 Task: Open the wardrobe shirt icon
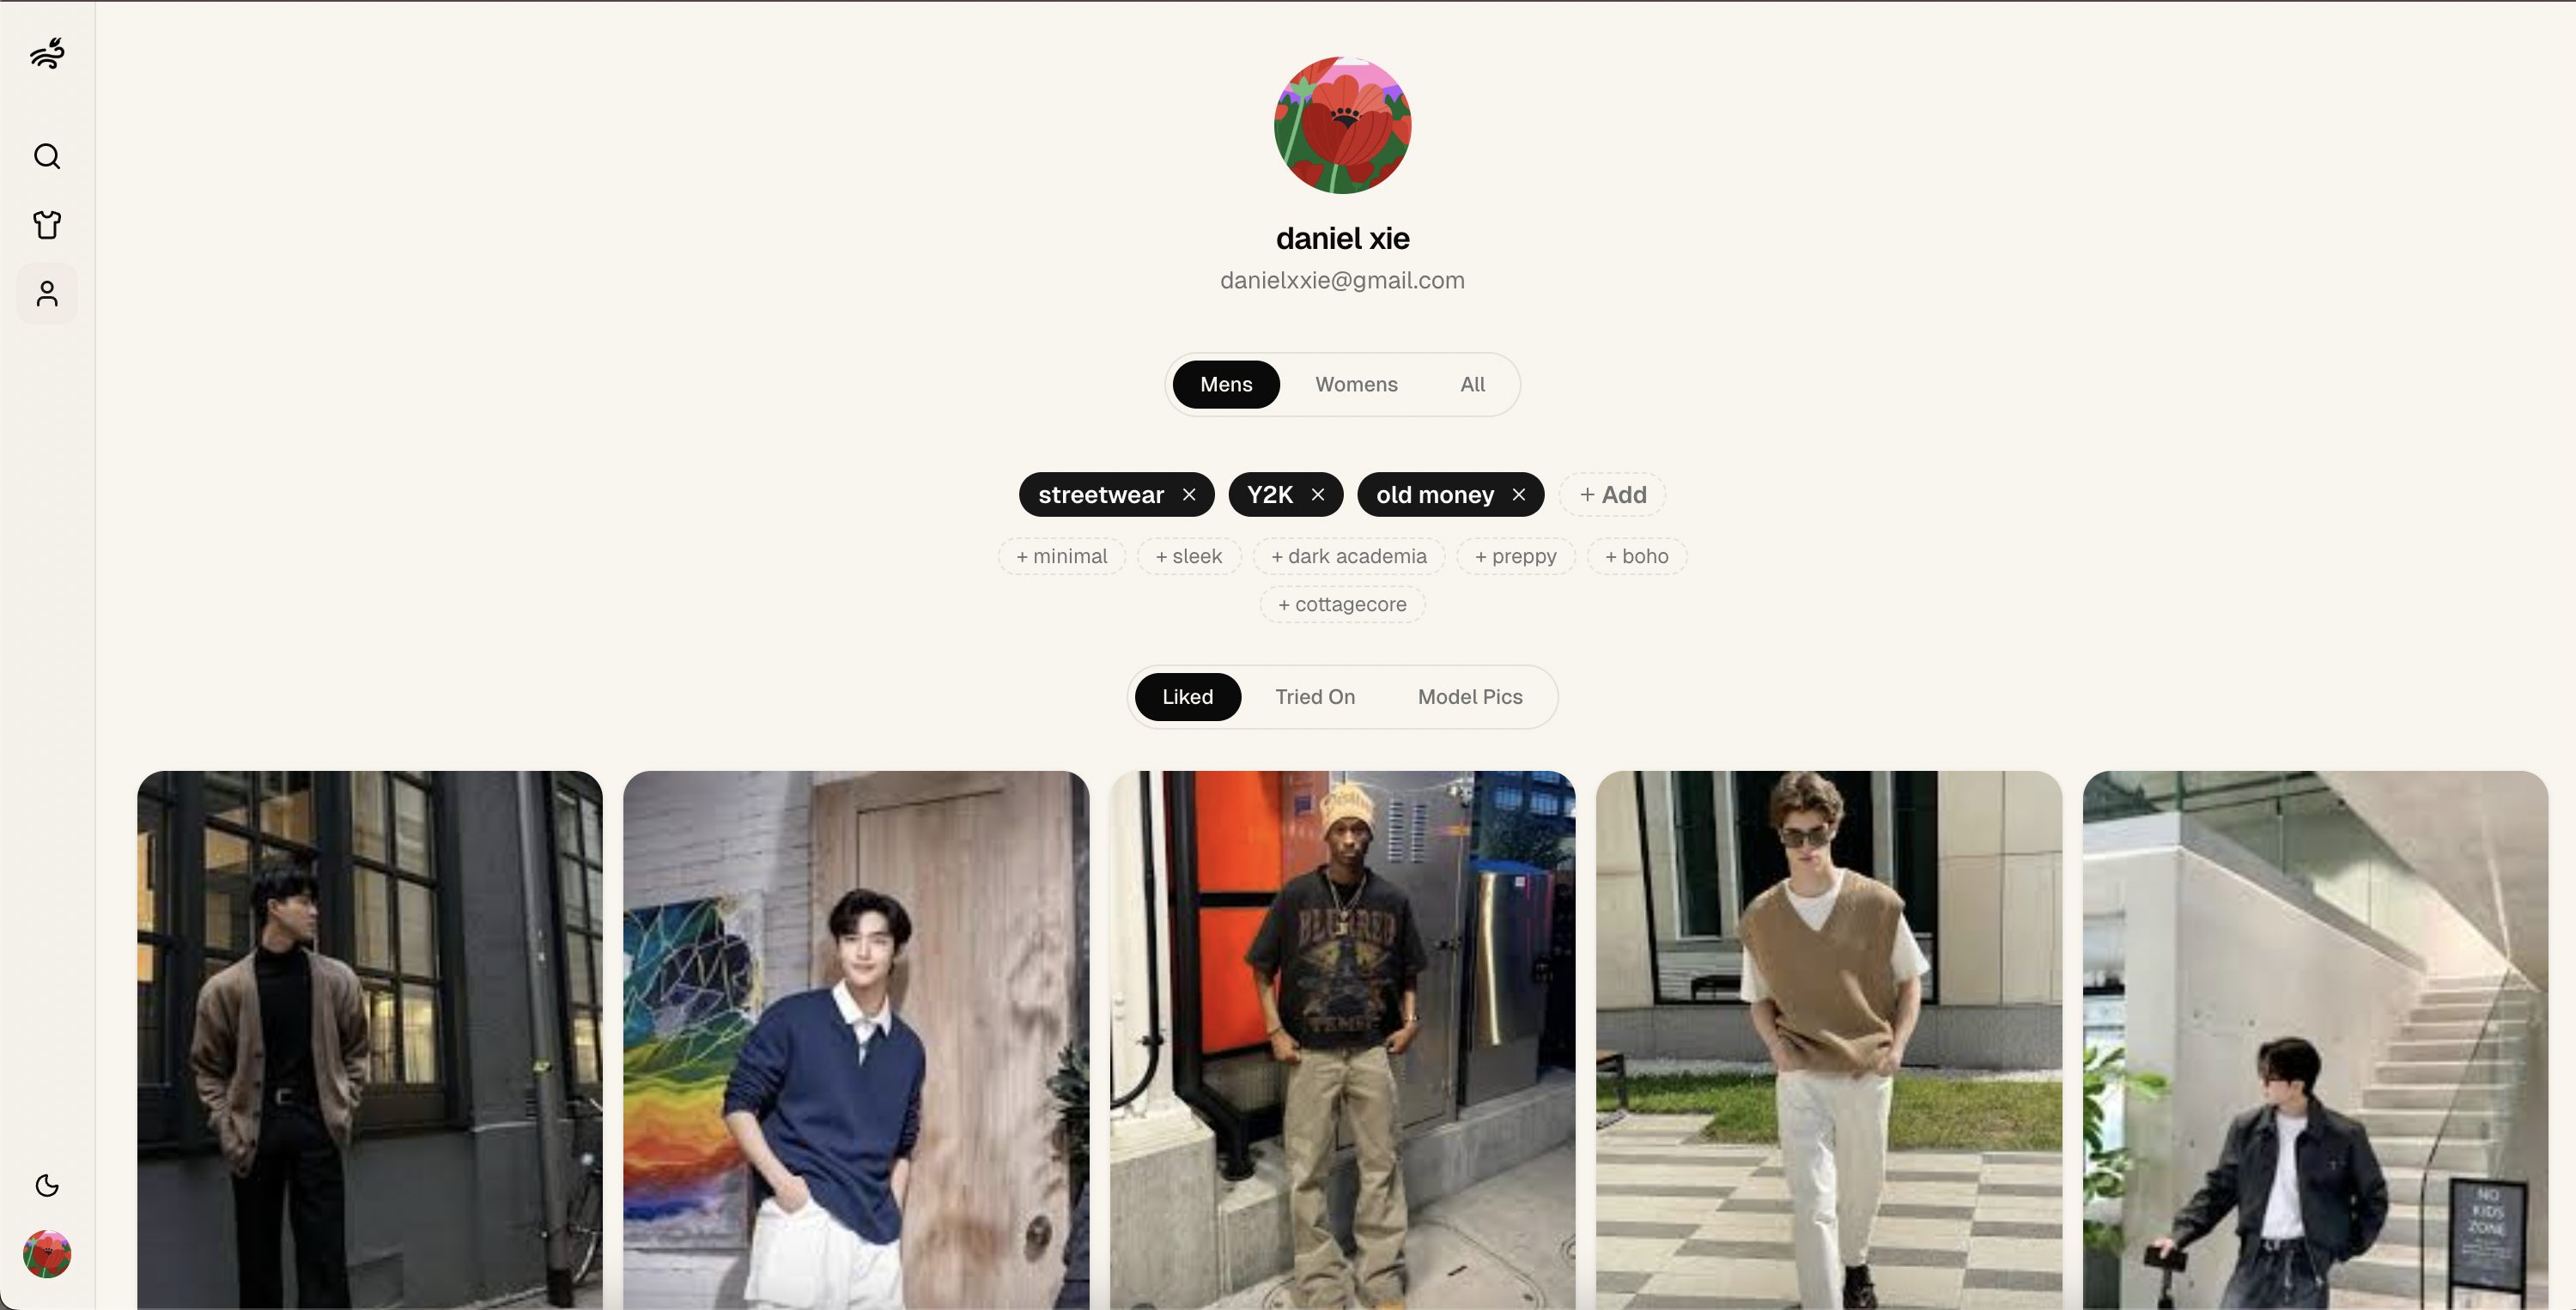pos(47,224)
